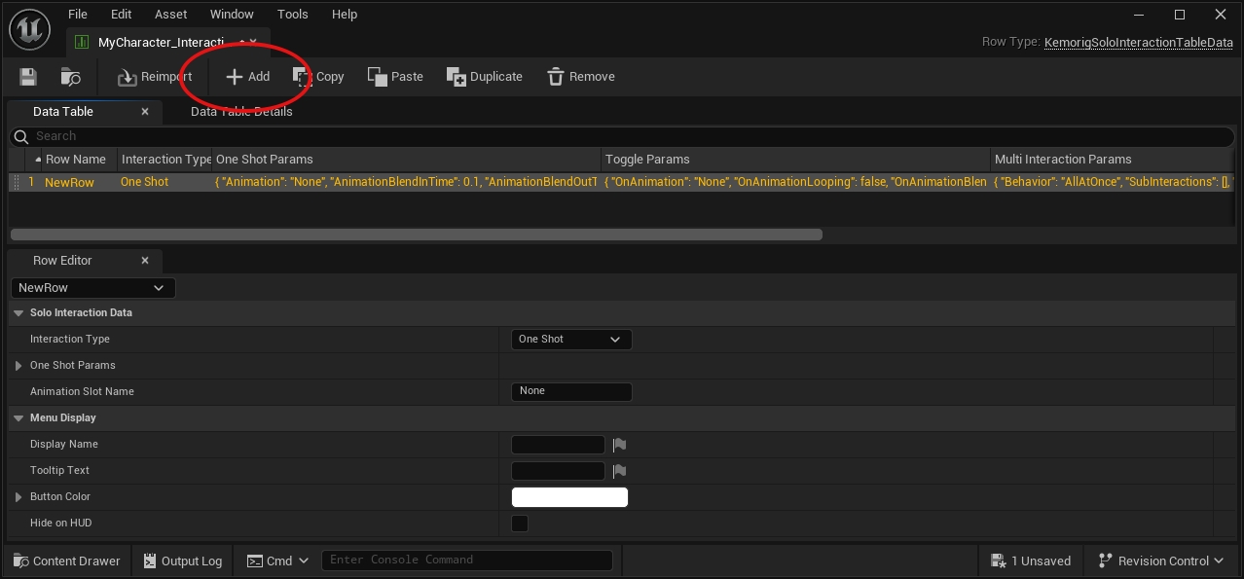Remove the selected row
Image resolution: width=1244 pixels, height=579 pixels.
[580, 77]
